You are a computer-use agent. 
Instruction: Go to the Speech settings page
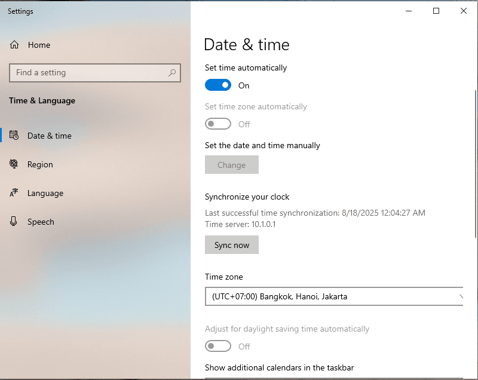[41, 222]
